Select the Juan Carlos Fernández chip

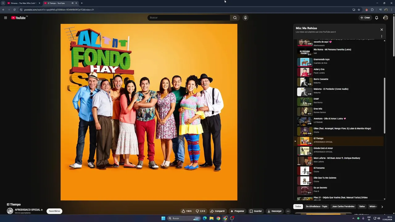[343, 207]
